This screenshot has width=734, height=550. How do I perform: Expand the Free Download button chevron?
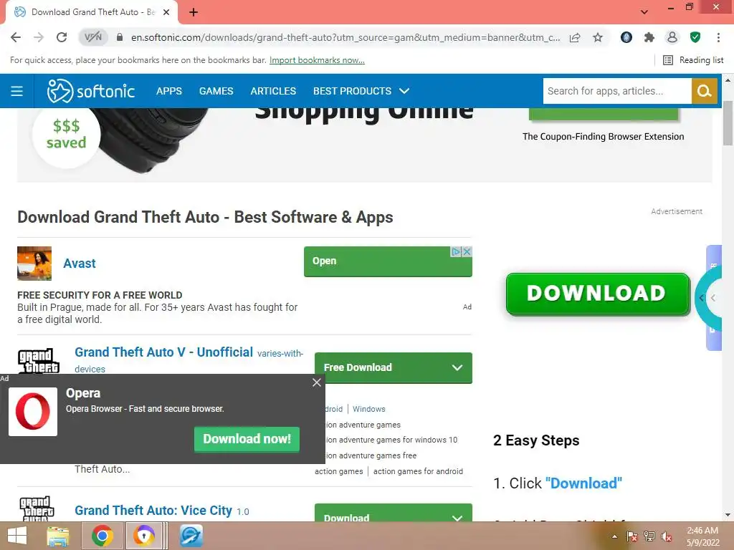(457, 367)
